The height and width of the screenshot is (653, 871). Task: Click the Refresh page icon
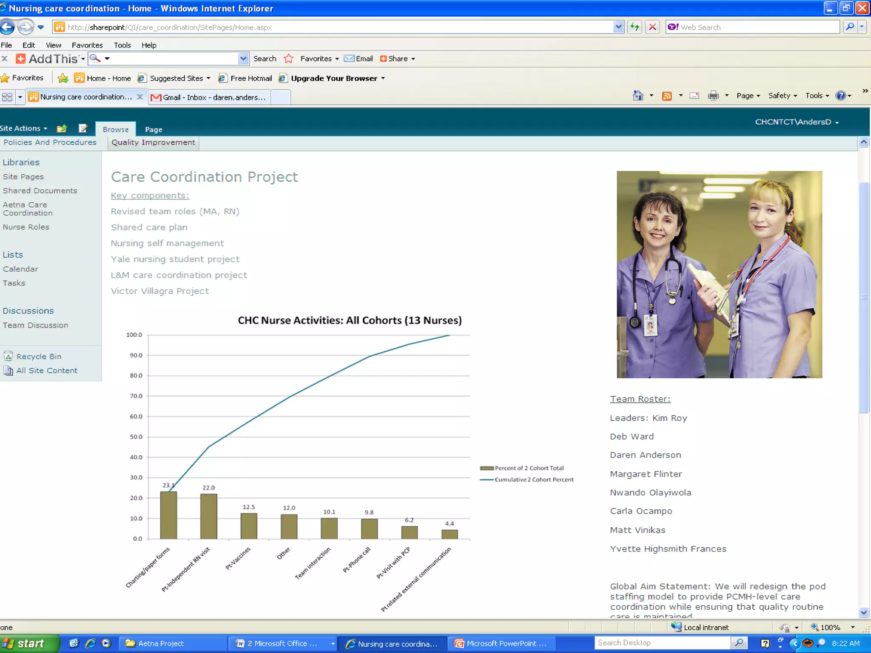tap(635, 27)
